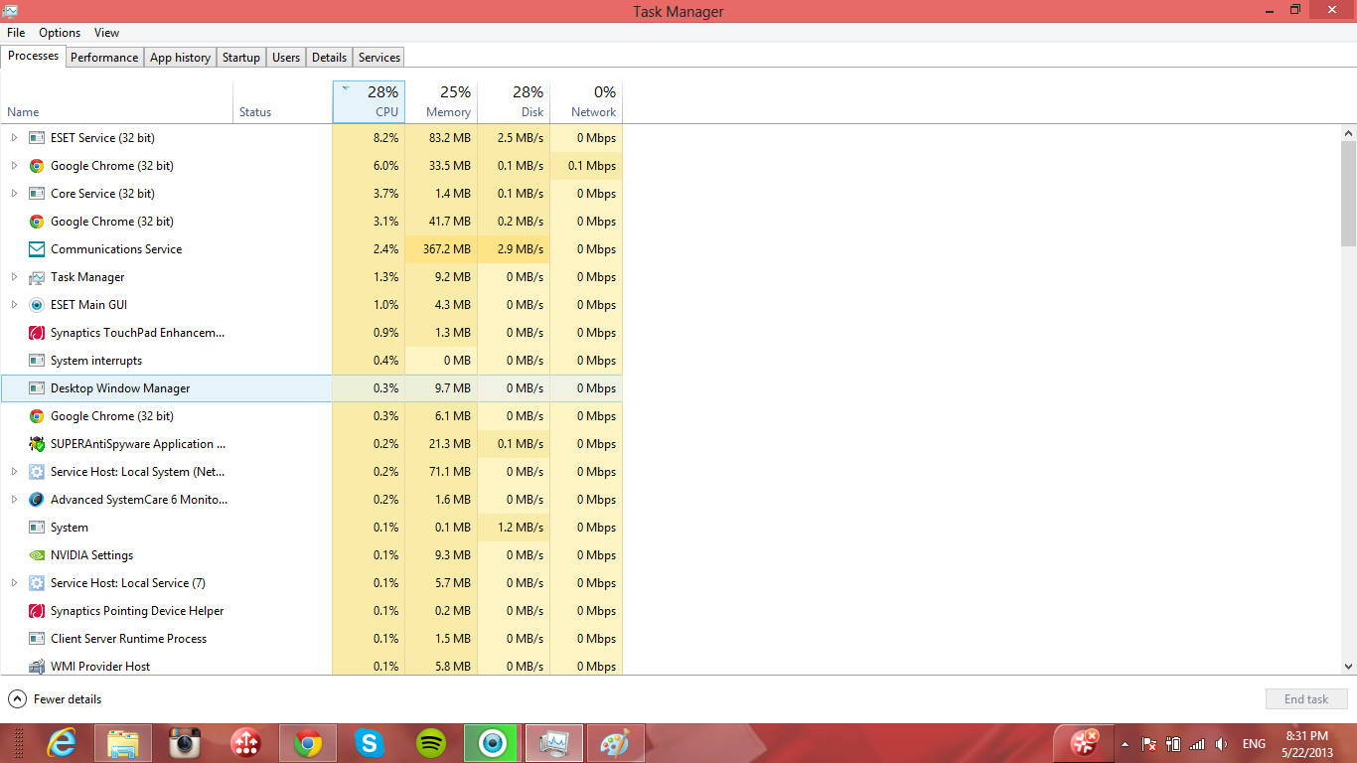This screenshot has width=1357, height=763.
Task: Sort processes by Disk column header
Action: [x=514, y=102]
